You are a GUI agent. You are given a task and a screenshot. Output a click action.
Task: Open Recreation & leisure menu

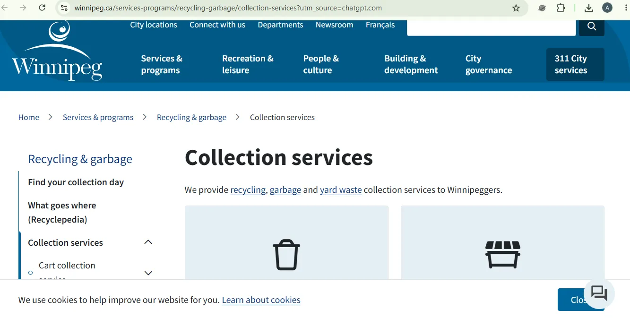[x=248, y=64]
